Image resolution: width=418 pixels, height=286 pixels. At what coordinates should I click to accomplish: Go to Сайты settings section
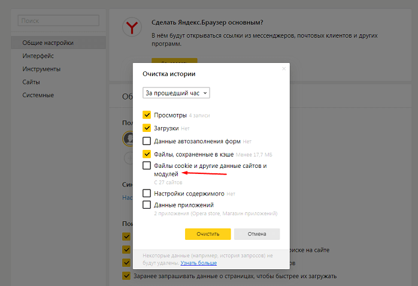coord(31,82)
